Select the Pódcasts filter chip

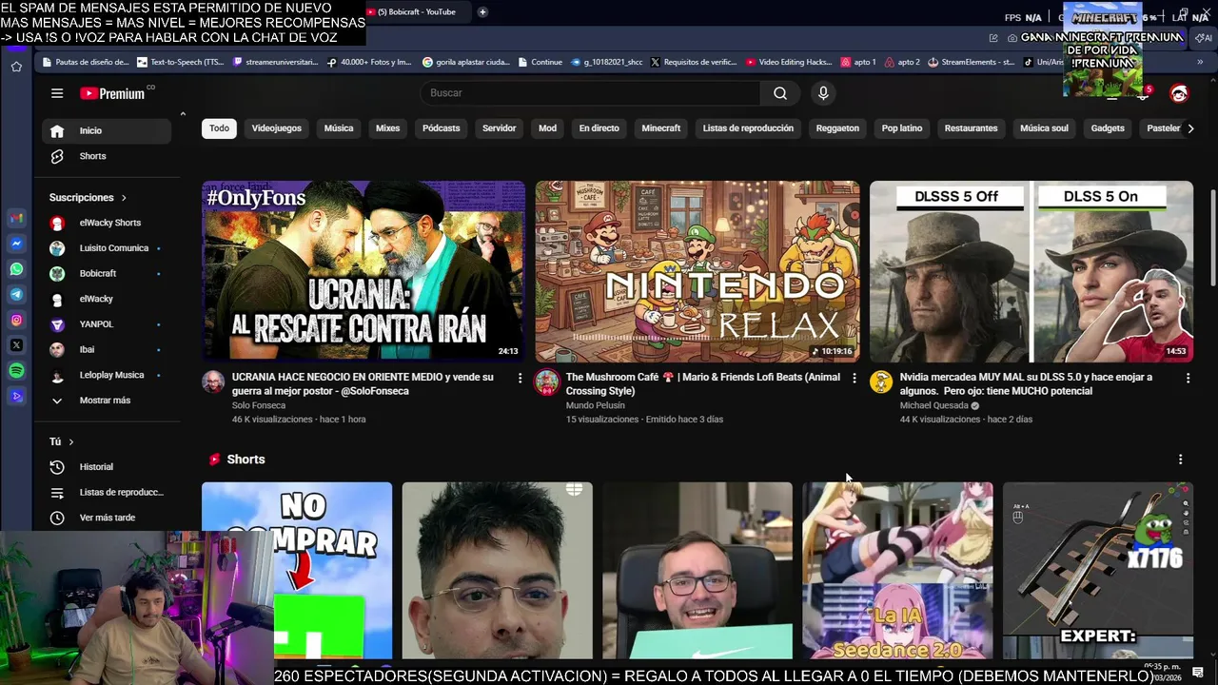pyautogui.click(x=441, y=128)
